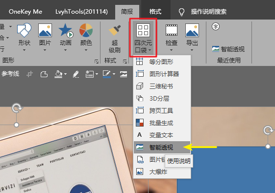Click 智能透视 in 最近使用 group
The width and height of the screenshot is (275, 193).
(x=228, y=49)
